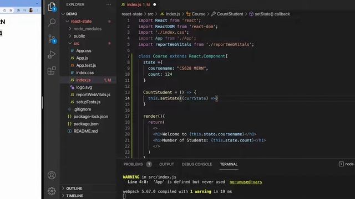Select the TERMINAL panel tab
The height and width of the screenshot is (199, 355).
tap(229, 164)
